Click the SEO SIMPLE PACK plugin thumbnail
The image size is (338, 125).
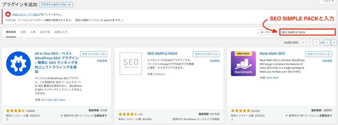pos(131,64)
